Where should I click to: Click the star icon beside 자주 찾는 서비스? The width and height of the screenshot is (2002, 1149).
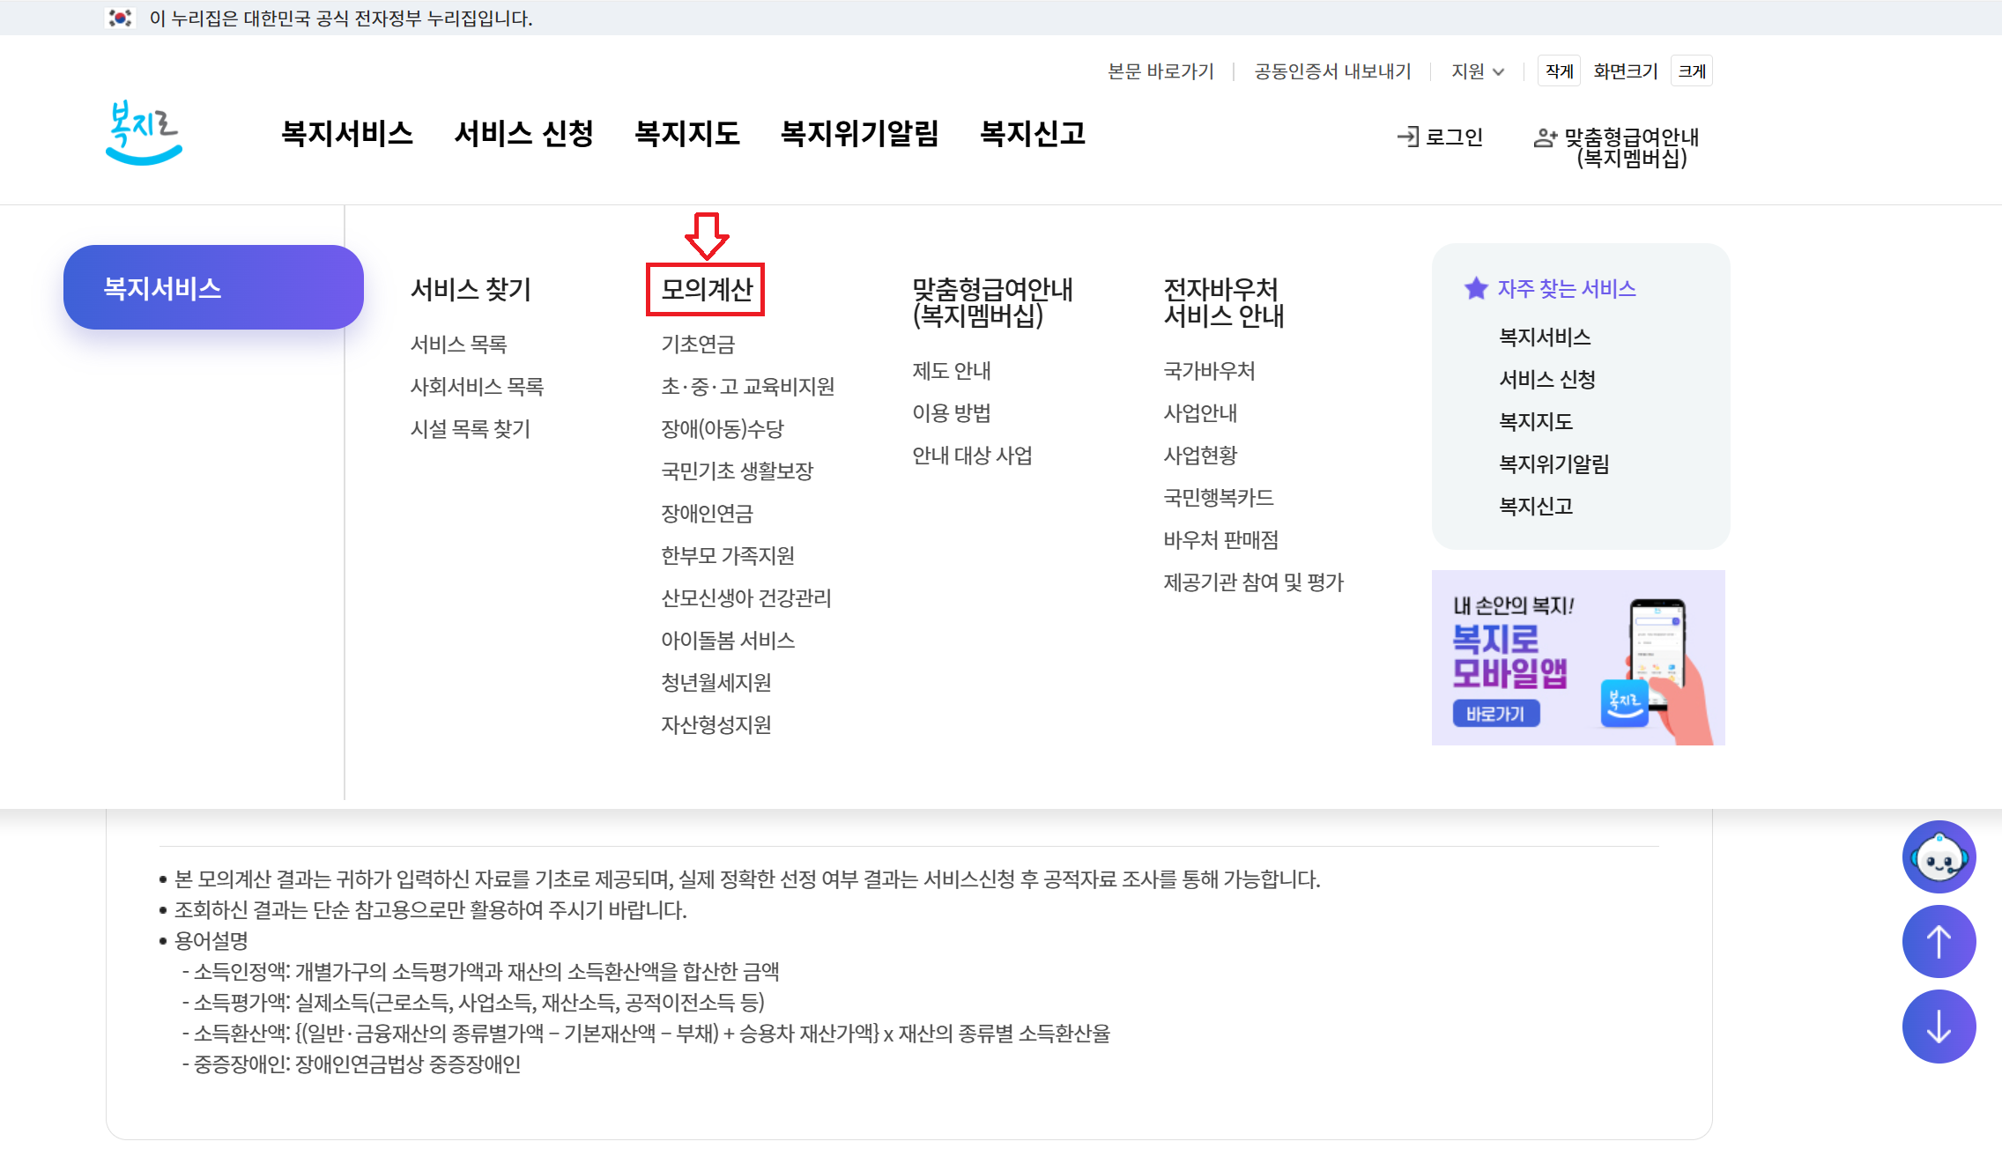(x=1476, y=288)
